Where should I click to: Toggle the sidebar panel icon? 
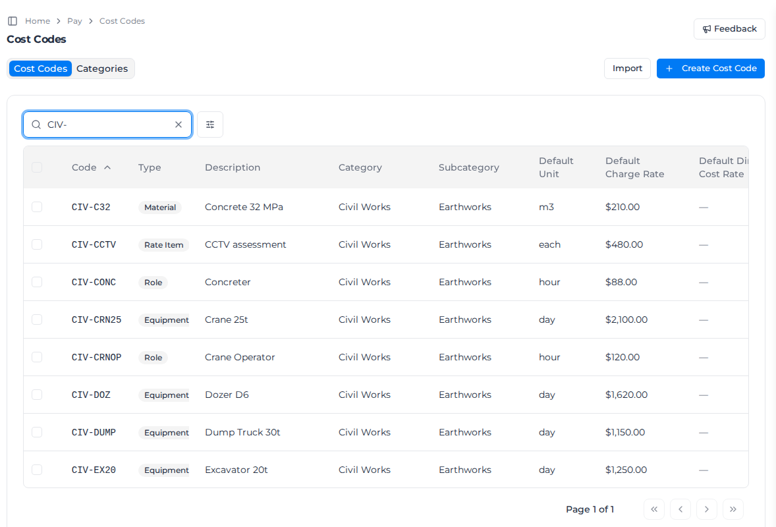(x=13, y=21)
